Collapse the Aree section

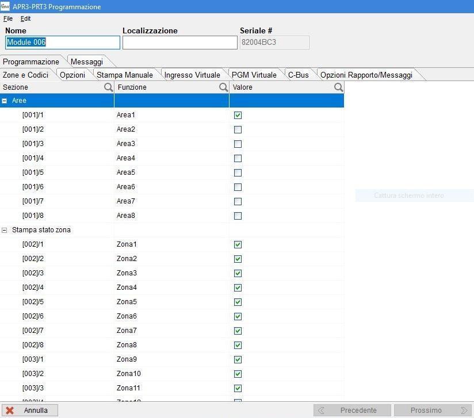(4, 101)
